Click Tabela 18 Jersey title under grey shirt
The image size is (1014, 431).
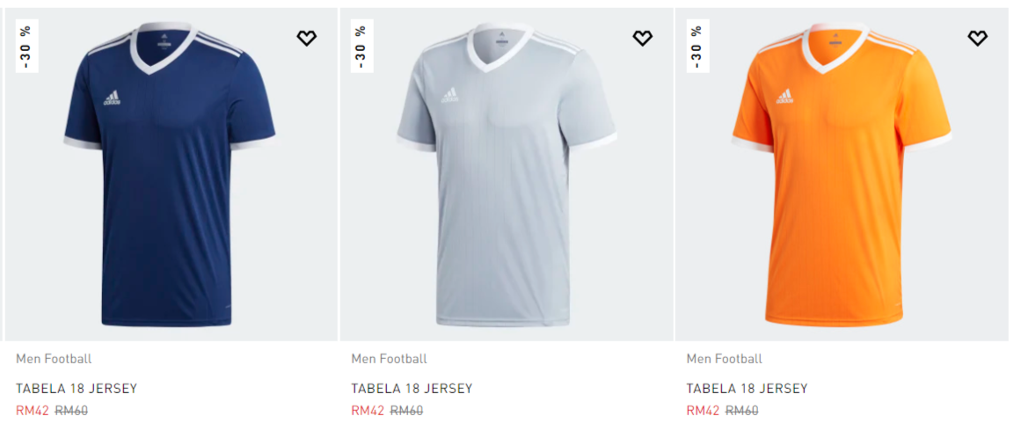(412, 388)
